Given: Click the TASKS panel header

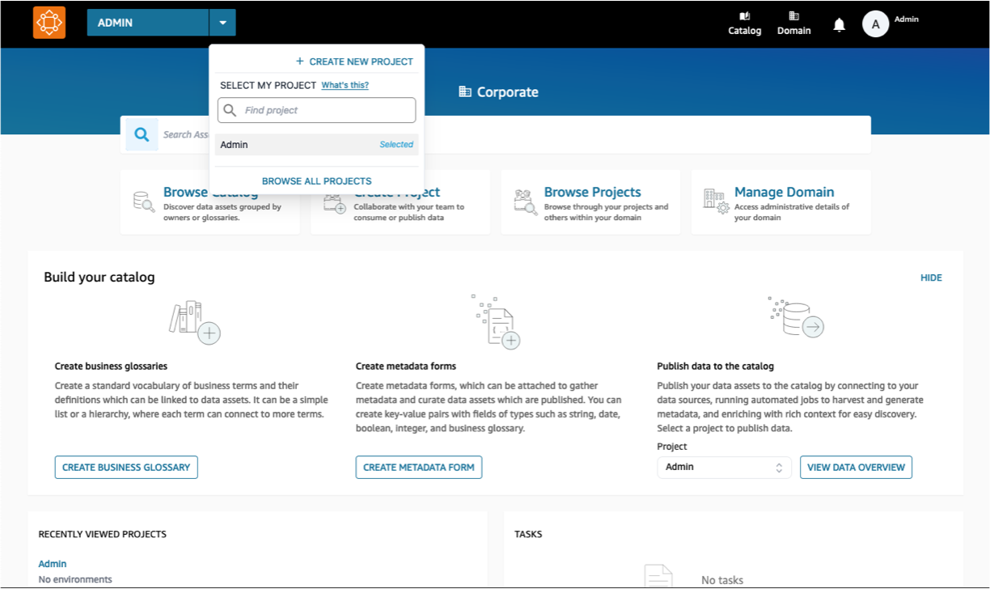Looking at the screenshot, I should point(528,534).
